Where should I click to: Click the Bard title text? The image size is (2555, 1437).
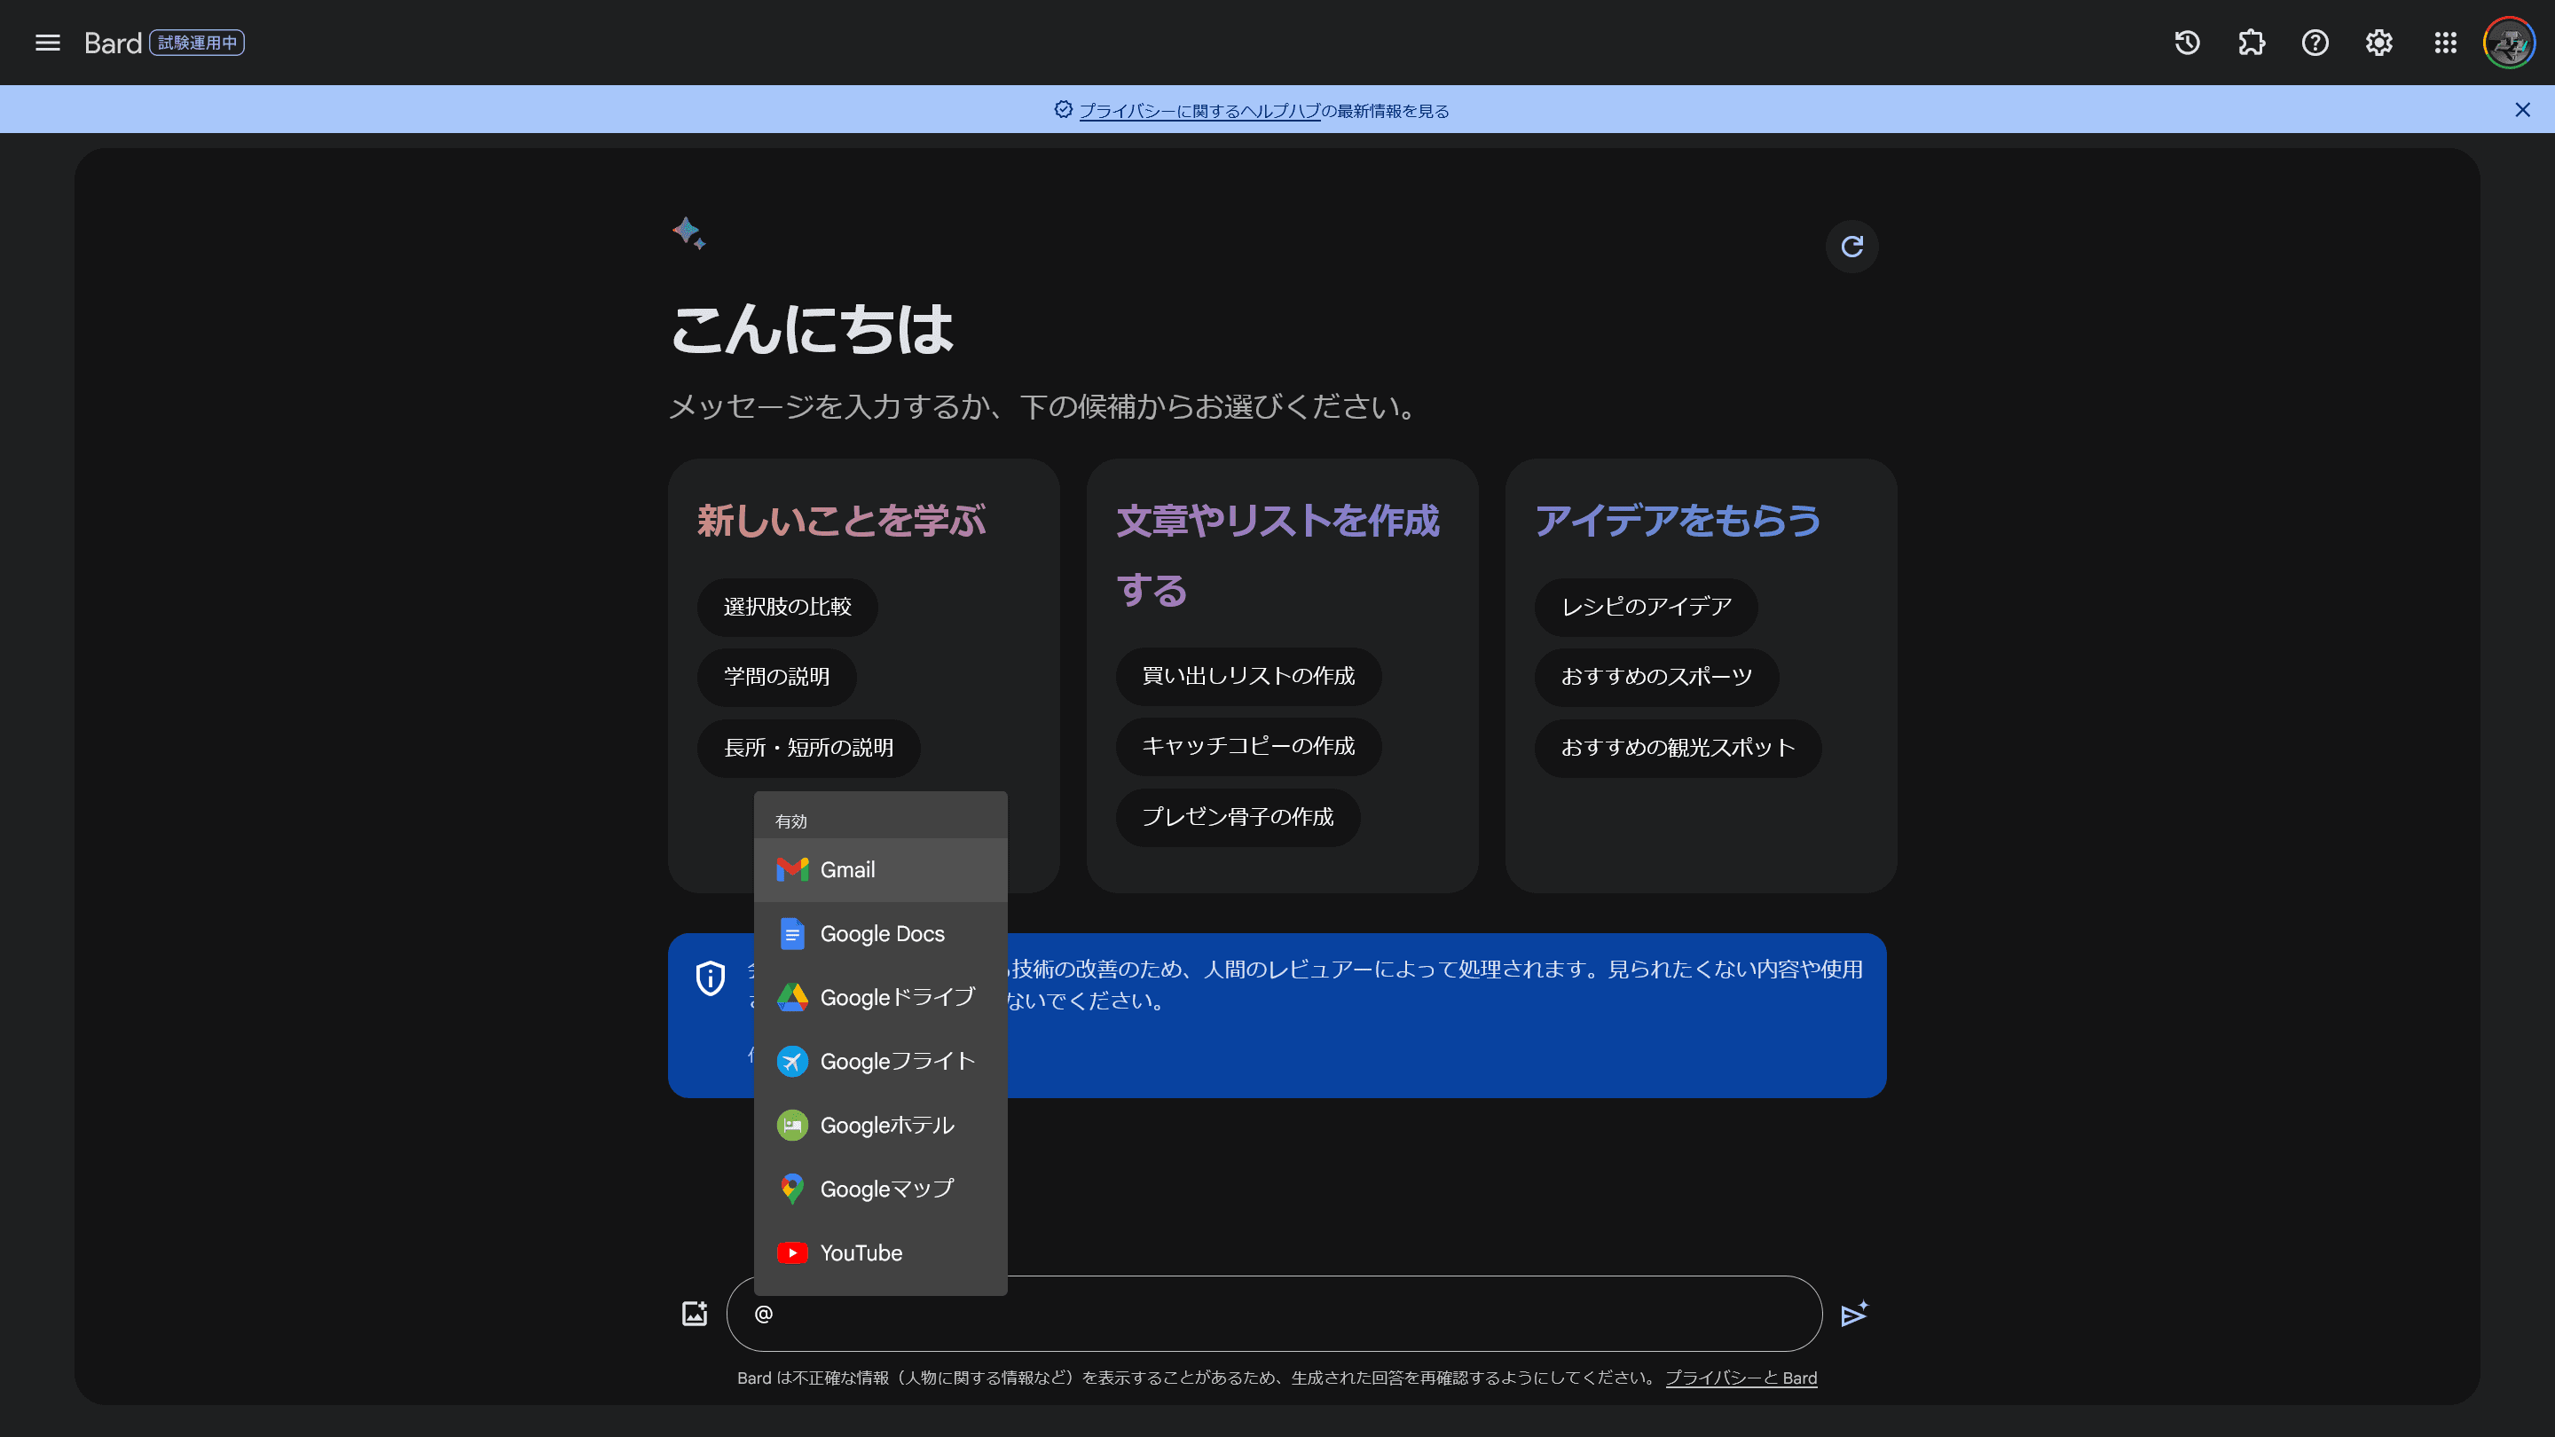tap(113, 43)
